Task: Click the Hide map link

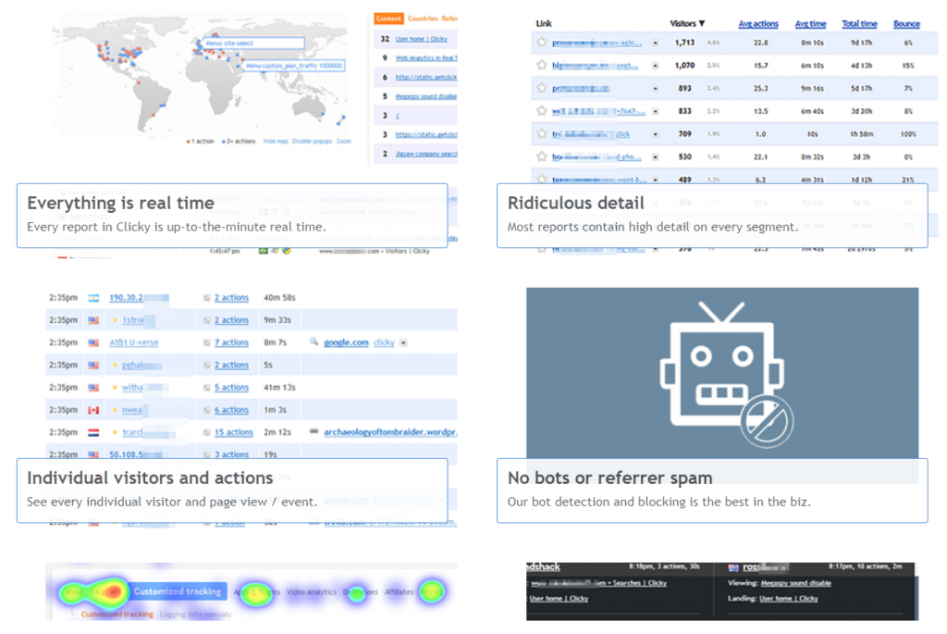Action: click(276, 142)
